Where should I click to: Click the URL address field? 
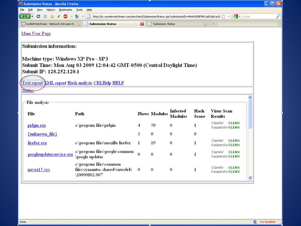coord(156,17)
